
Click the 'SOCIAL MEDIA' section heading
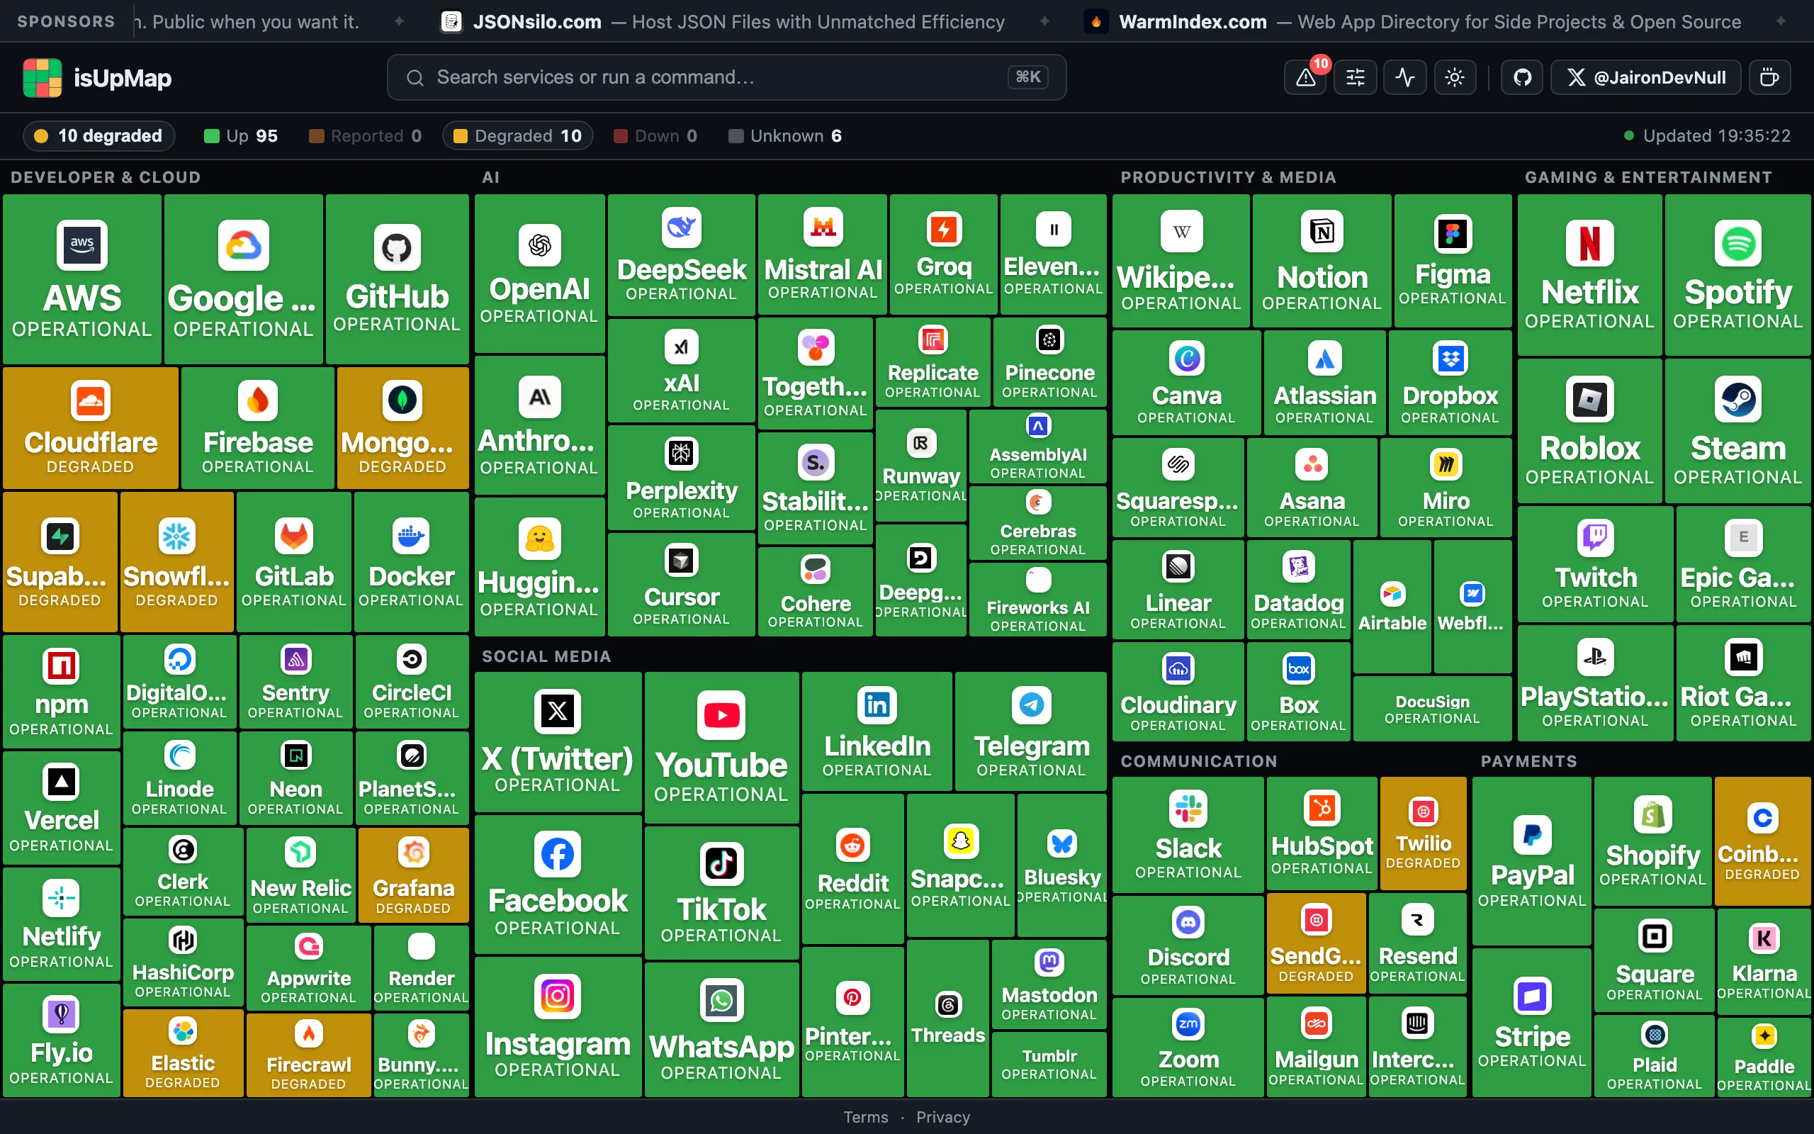(546, 656)
